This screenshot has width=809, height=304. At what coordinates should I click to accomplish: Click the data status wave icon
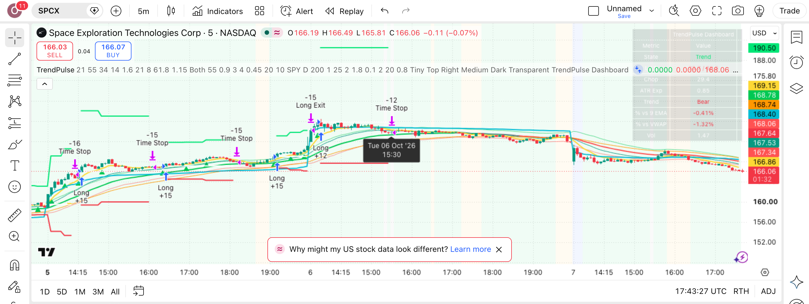tap(277, 33)
